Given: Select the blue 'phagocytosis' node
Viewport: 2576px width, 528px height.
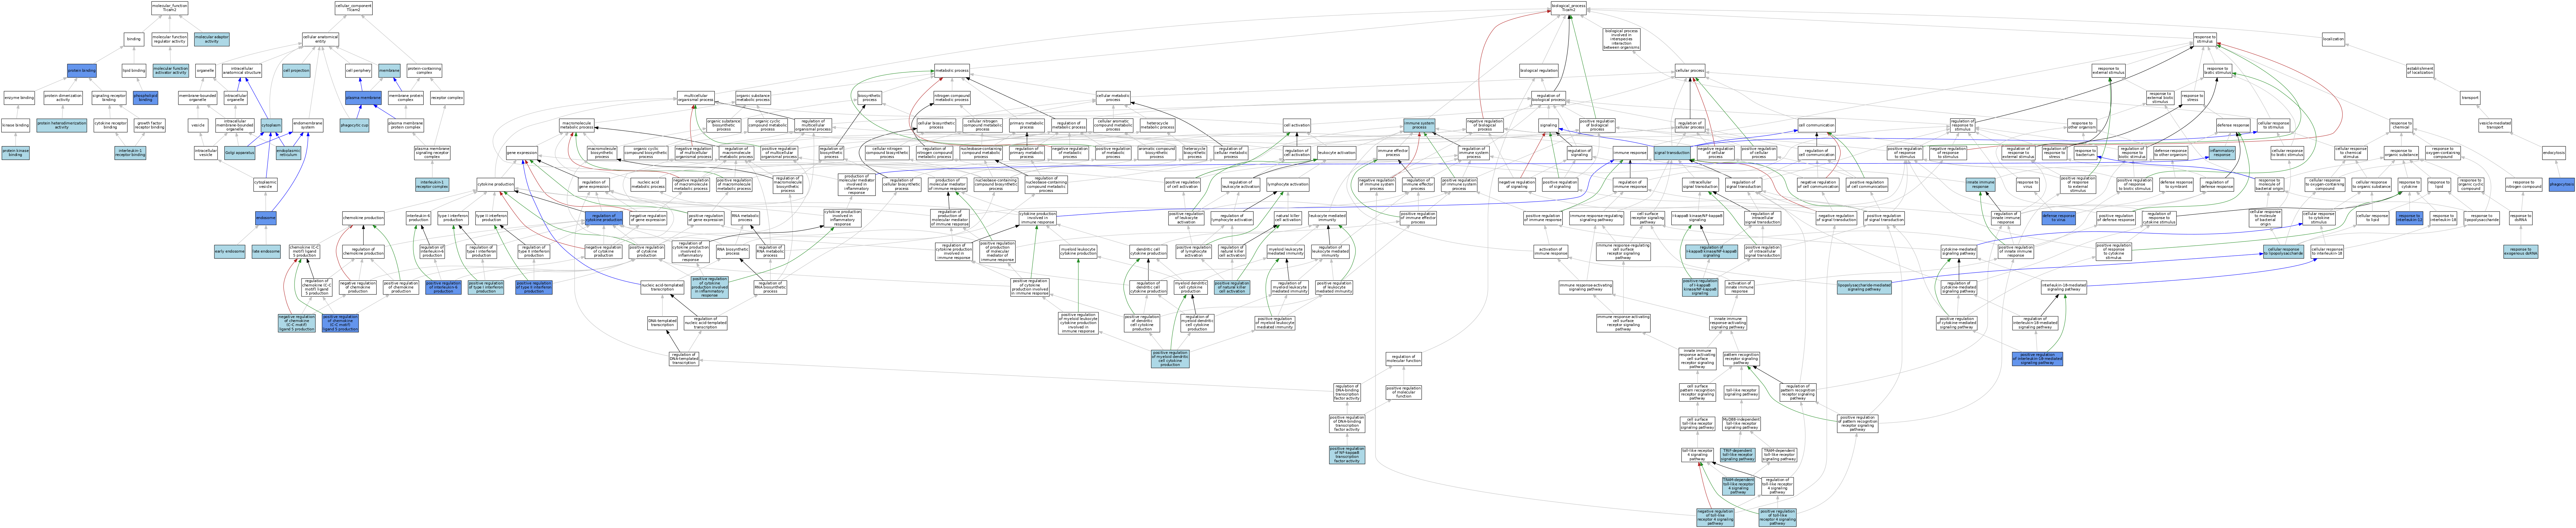Looking at the screenshot, I should 2561,185.
